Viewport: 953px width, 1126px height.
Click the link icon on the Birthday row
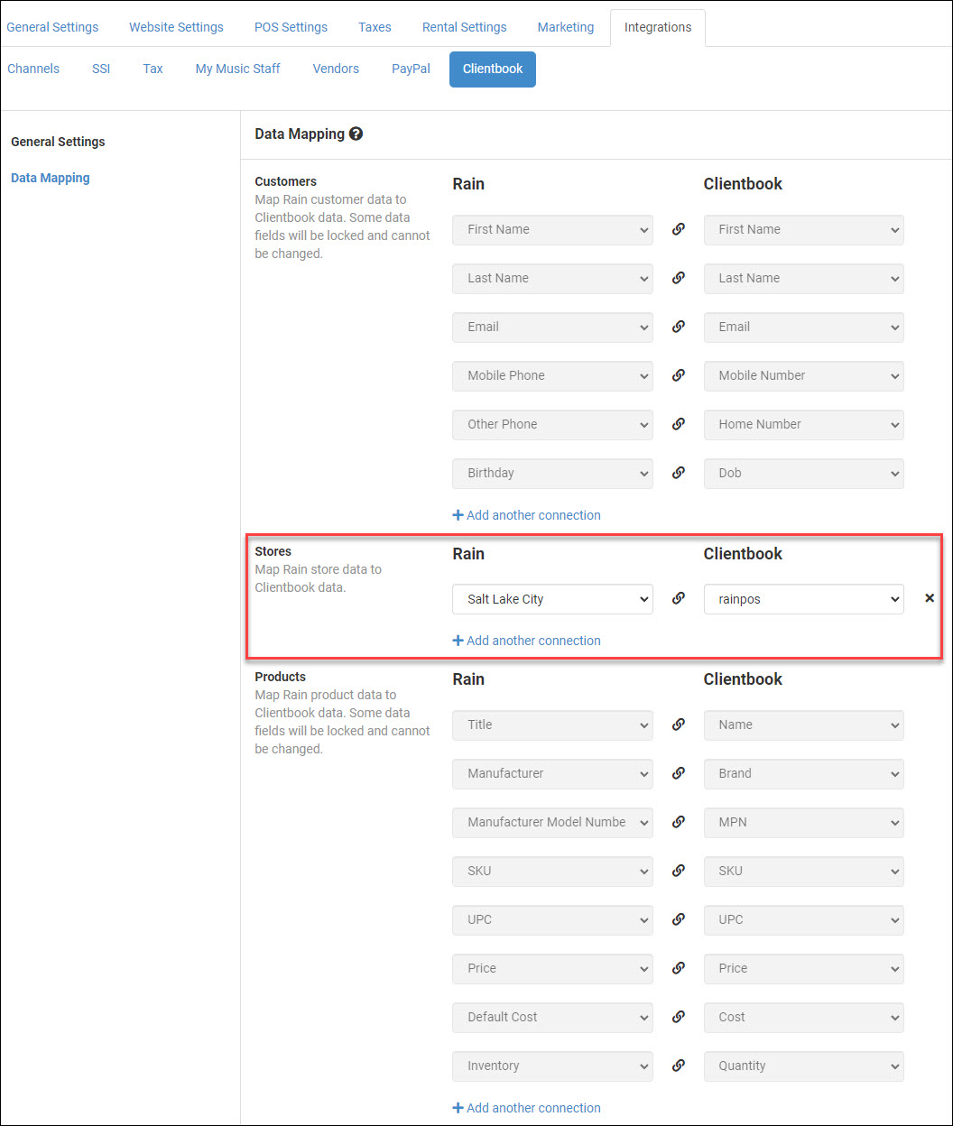[x=679, y=472]
